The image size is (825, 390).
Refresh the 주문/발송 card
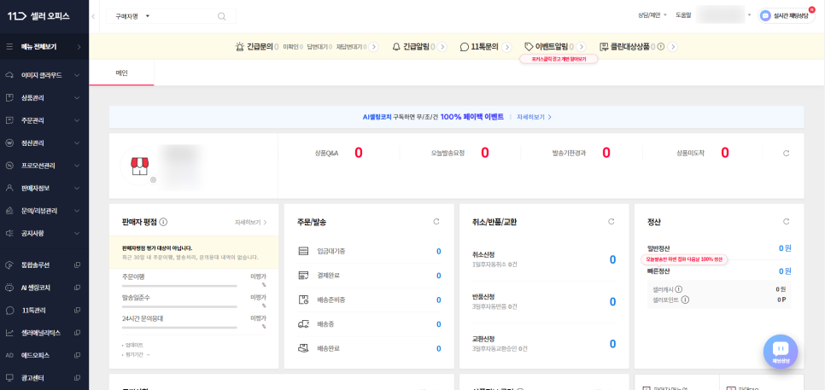(x=436, y=222)
